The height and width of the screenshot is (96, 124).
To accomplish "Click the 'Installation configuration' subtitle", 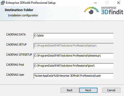I will point(23,15).
